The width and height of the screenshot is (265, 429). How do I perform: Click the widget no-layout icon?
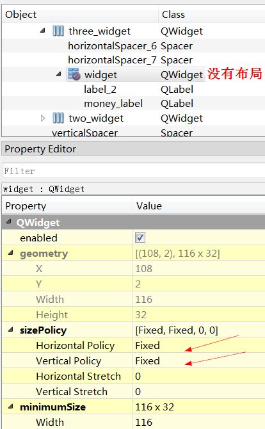click(x=74, y=74)
